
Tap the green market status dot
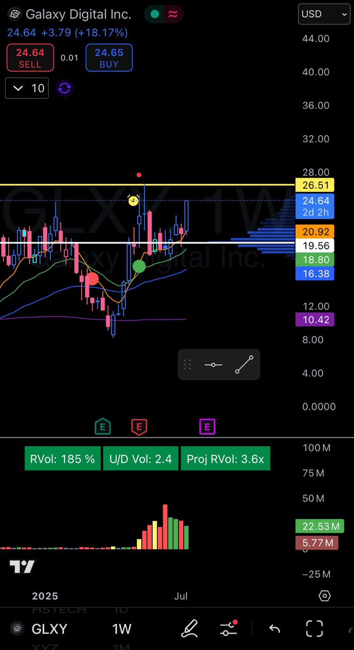(155, 15)
